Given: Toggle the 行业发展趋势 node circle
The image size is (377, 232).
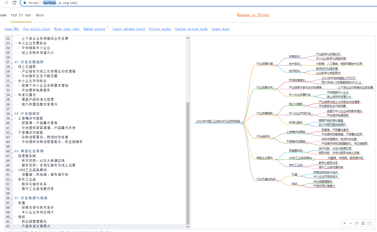Looking at the screenshot, I should point(274,115).
